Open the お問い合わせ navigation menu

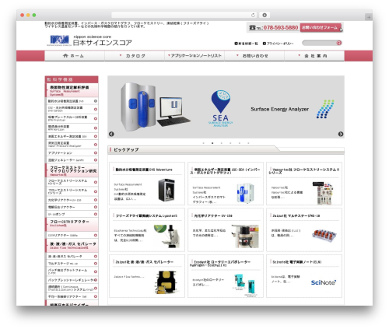point(254,56)
